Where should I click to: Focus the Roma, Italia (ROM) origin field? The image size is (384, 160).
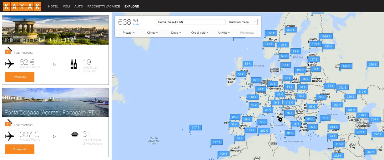point(190,22)
